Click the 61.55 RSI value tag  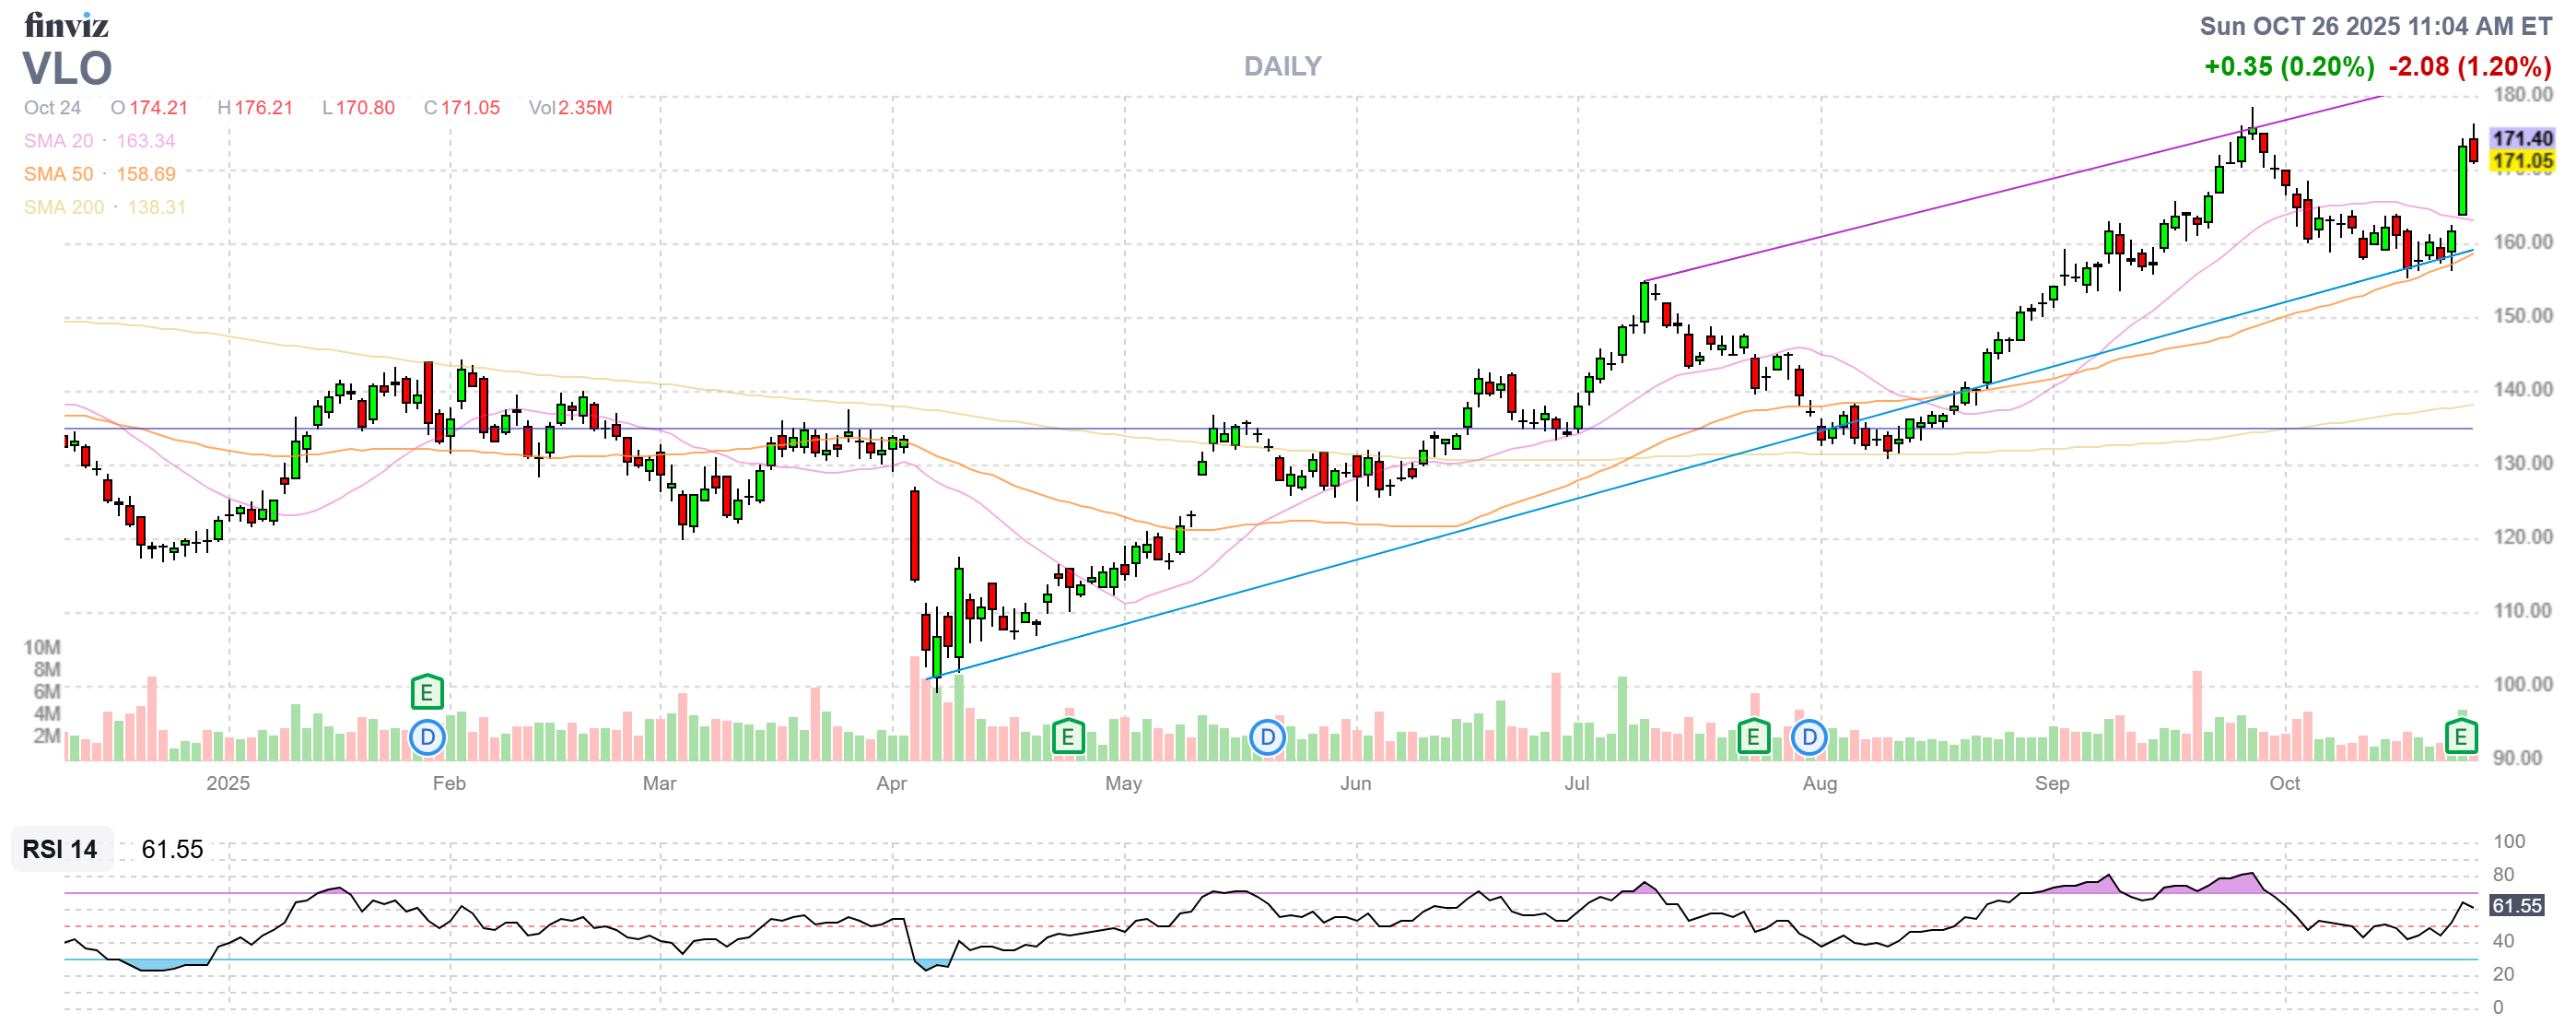[2516, 905]
